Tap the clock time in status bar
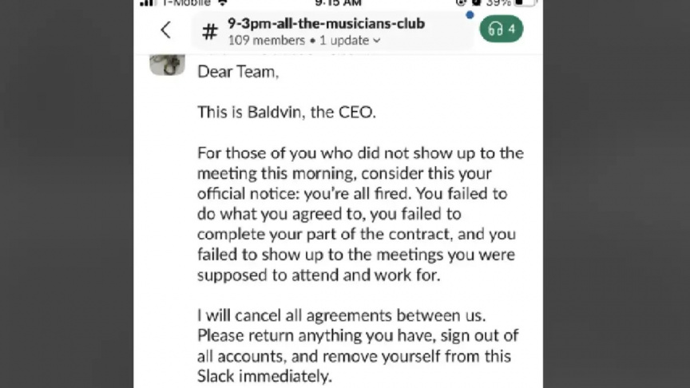690x388 pixels. (x=338, y=3)
